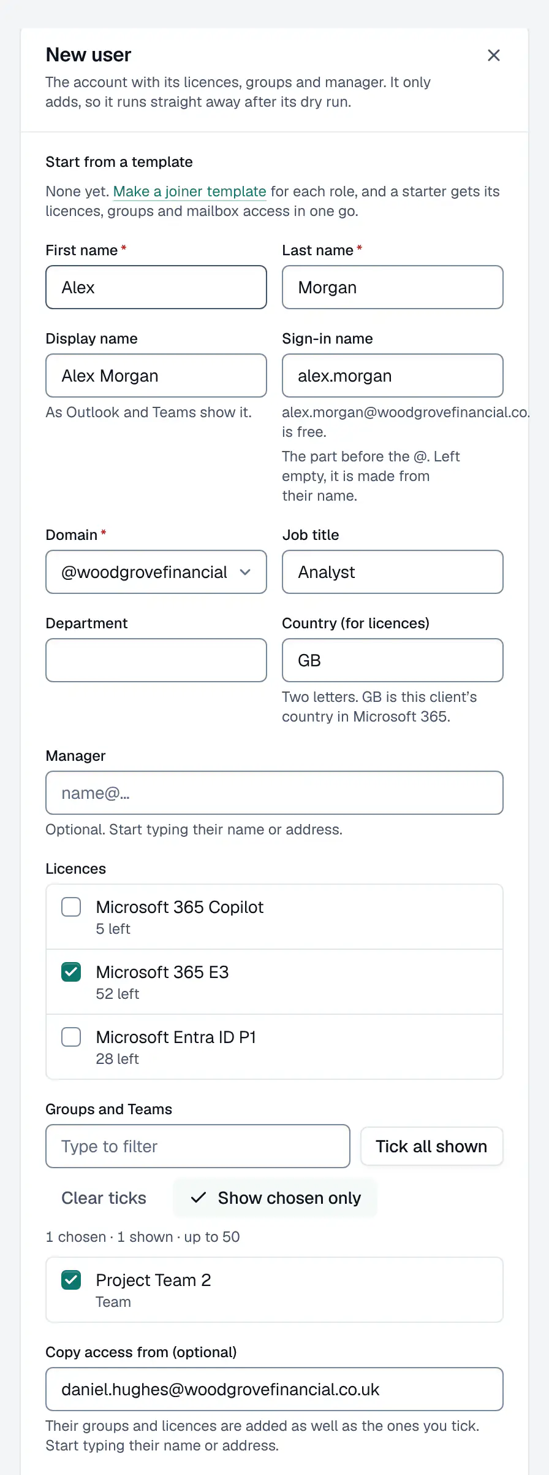Click the Type to filter groups field
The height and width of the screenshot is (1475, 549).
198,1146
